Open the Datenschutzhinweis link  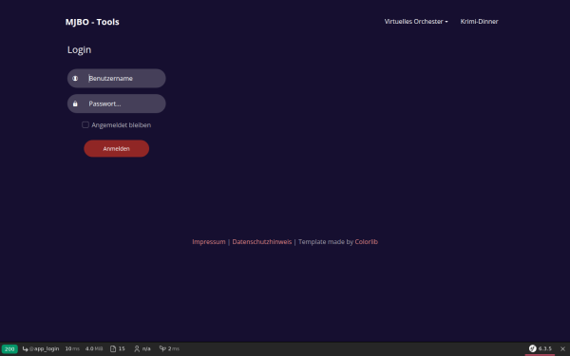[x=262, y=242]
